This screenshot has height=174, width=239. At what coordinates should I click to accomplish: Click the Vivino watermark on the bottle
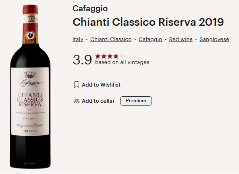click(x=30, y=164)
